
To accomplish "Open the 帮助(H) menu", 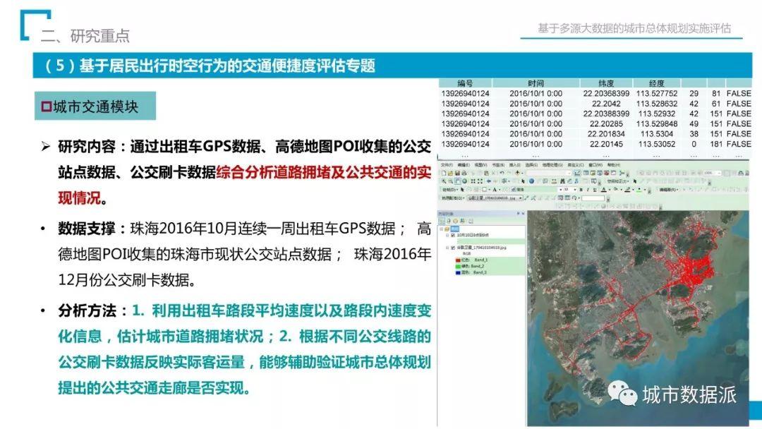I will click(615, 164).
